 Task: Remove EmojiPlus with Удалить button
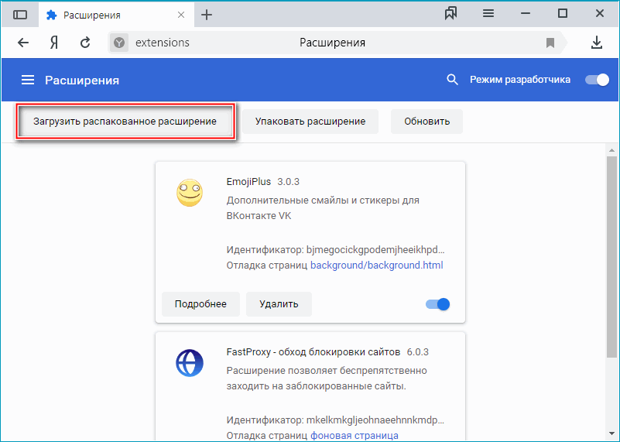click(x=279, y=304)
